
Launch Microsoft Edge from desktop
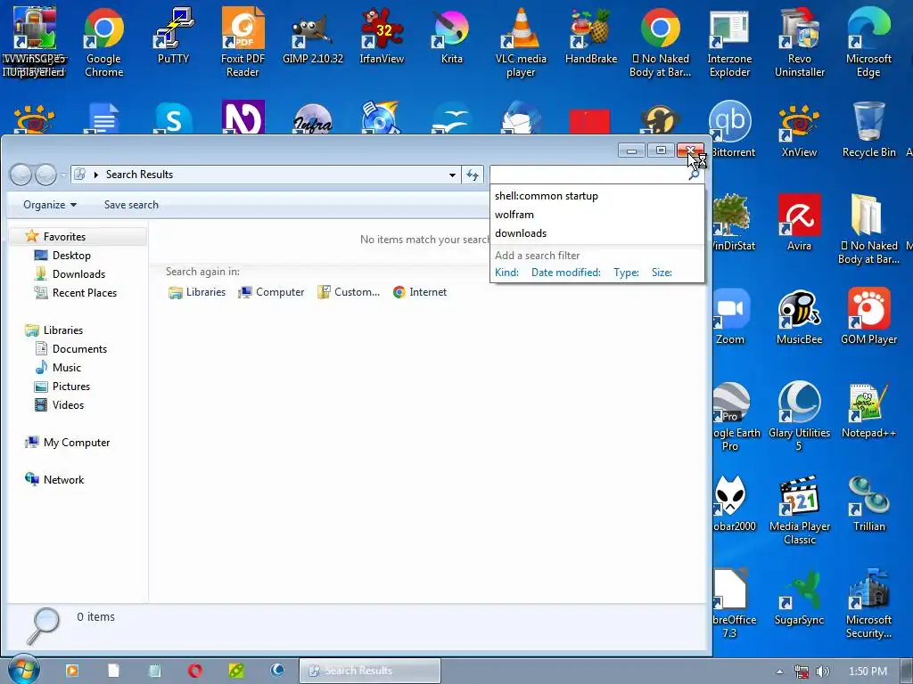[868, 42]
